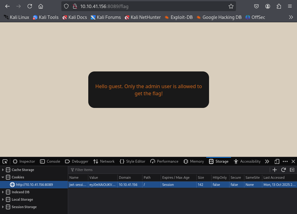Open devtools customize ellipsis menu

click(285, 161)
